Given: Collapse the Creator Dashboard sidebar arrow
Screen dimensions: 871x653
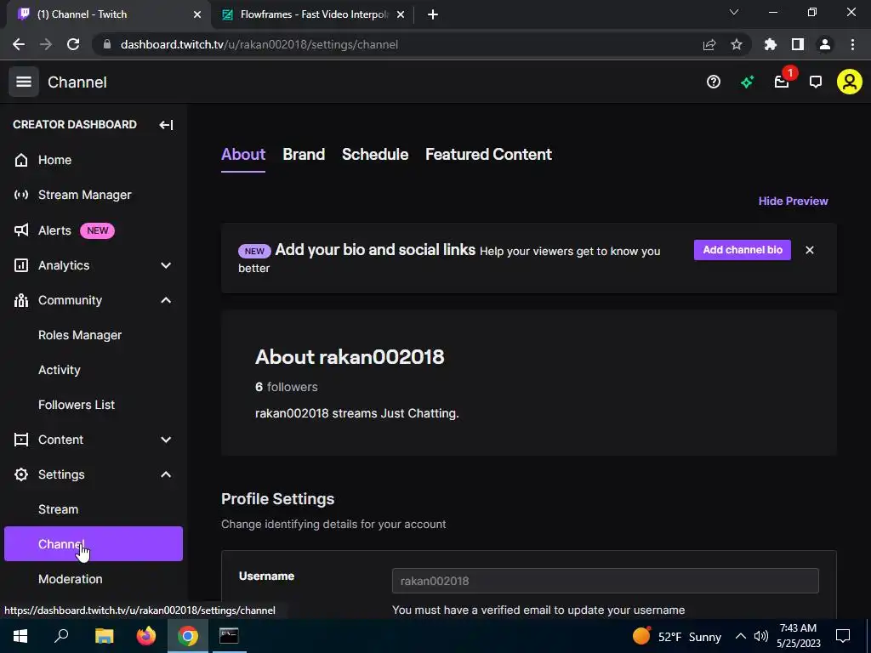Looking at the screenshot, I should point(166,125).
